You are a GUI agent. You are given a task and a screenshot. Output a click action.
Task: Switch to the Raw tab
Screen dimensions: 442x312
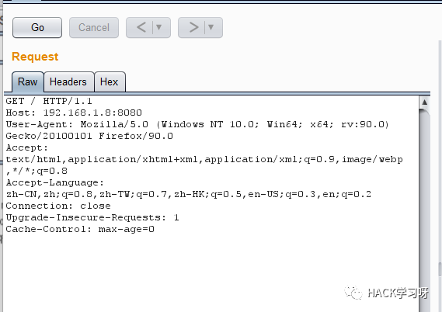point(28,82)
